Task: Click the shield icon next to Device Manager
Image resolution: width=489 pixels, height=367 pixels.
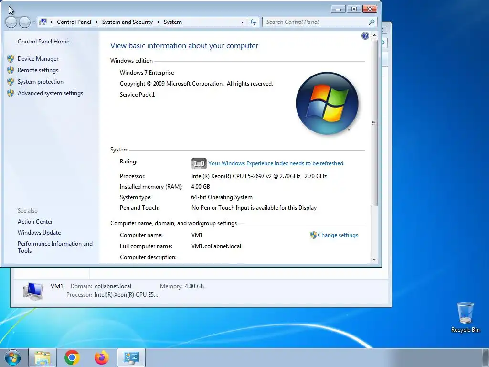Action: pyautogui.click(x=11, y=59)
